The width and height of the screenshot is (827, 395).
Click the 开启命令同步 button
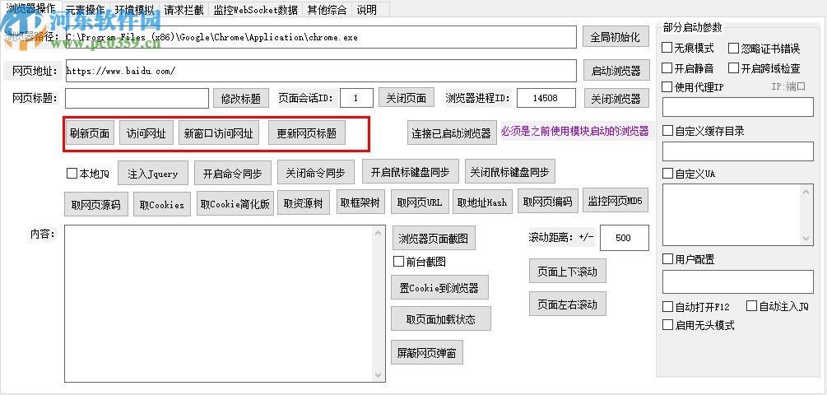coord(233,174)
